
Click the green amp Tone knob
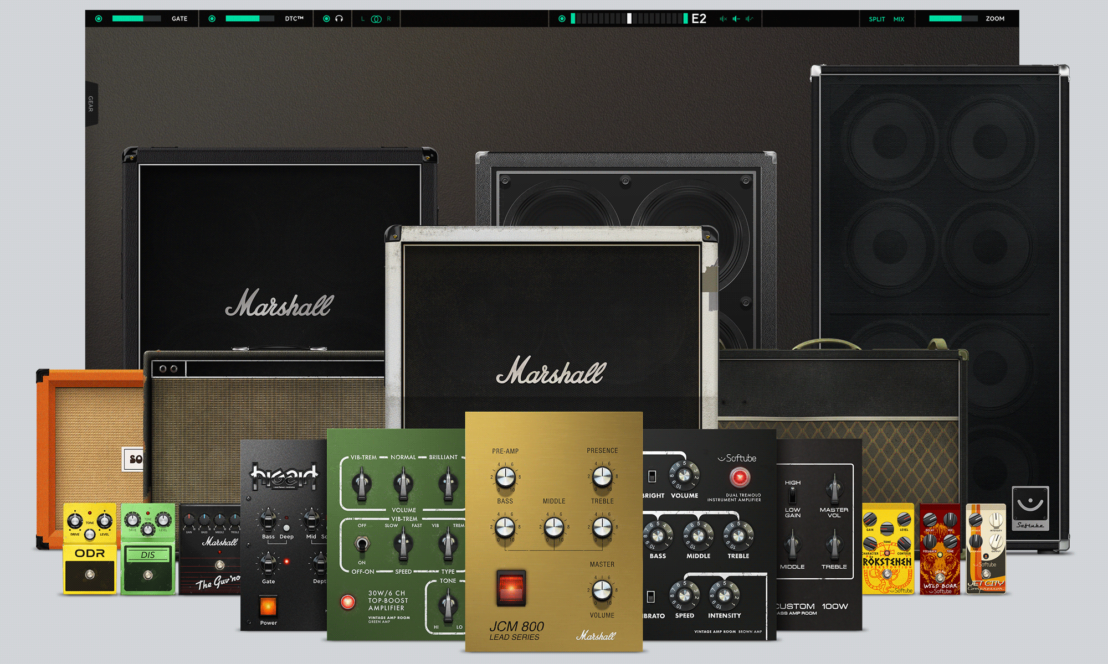[x=448, y=605]
